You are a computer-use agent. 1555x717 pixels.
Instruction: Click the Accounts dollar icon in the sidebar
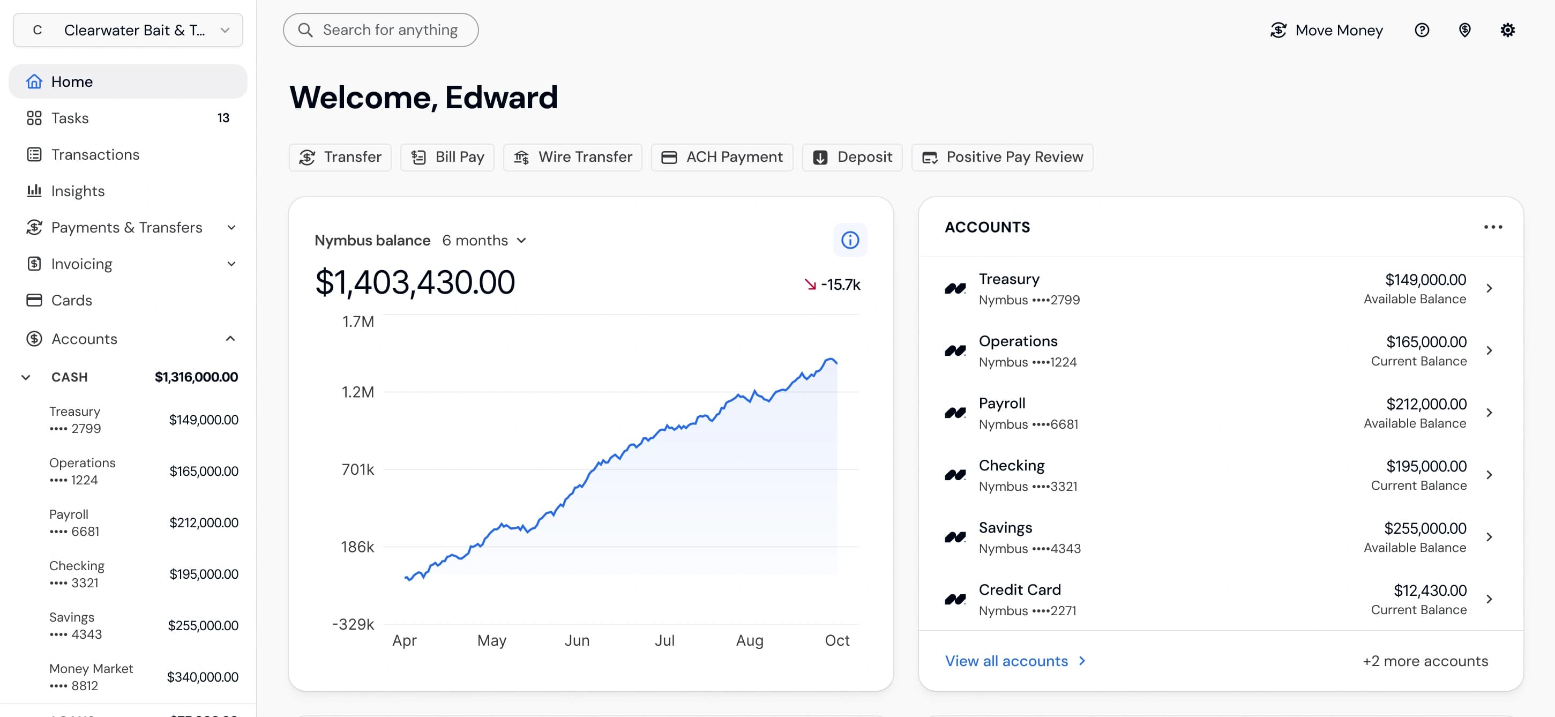point(34,339)
